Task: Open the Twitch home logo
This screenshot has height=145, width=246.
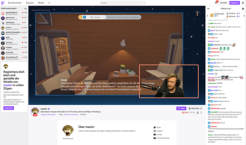Action: click(x=3, y=3)
